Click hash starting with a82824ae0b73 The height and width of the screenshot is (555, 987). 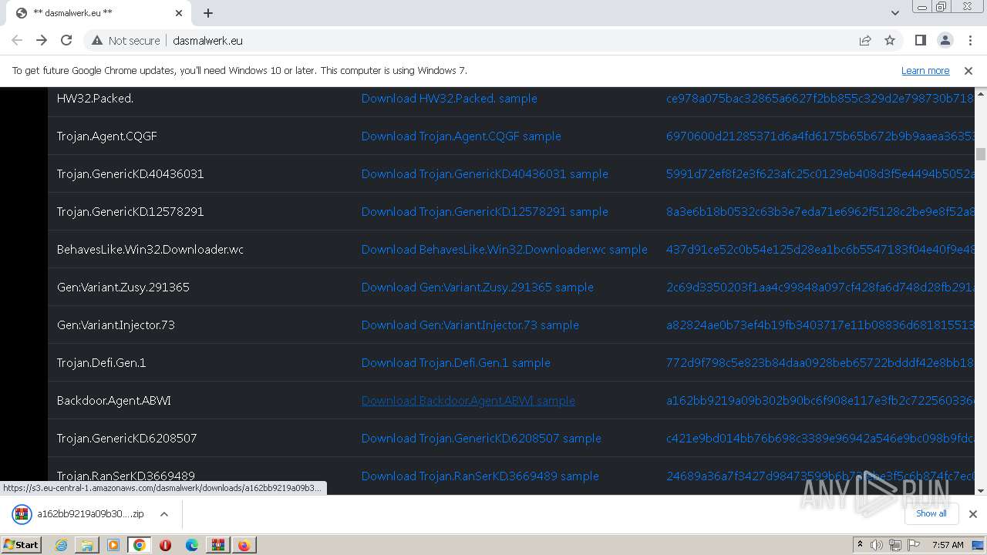(820, 325)
